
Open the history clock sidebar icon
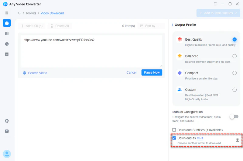[x=7, y=44]
